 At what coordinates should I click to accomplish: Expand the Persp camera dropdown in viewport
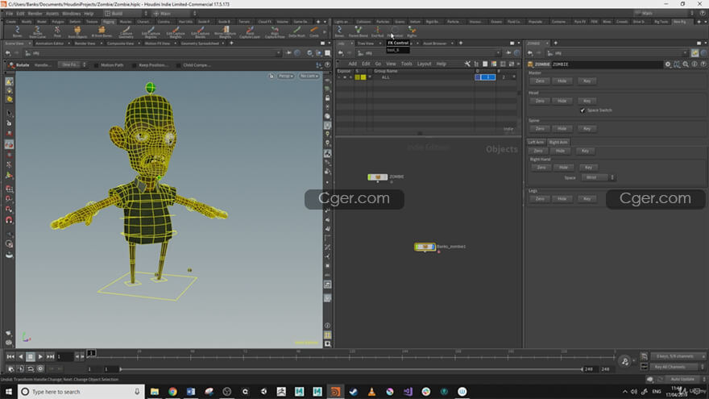[x=286, y=76]
